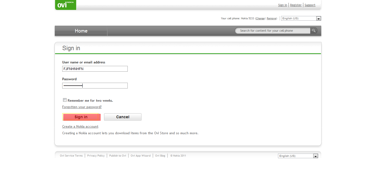Open the top language selector arrow
The image size is (376, 172).
click(x=318, y=18)
